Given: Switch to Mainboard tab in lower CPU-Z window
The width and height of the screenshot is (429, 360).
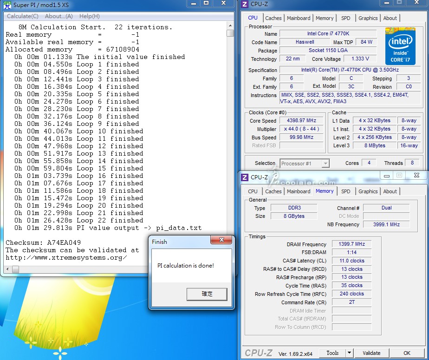Looking at the screenshot, I should tap(299, 191).
